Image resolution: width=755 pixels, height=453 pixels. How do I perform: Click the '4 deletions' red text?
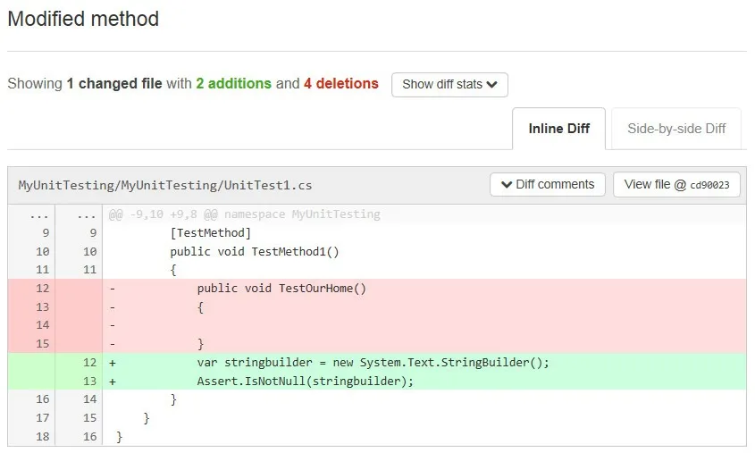(x=340, y=84)
